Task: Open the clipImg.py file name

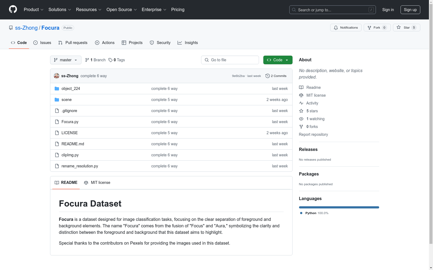Action: (70, 155)
